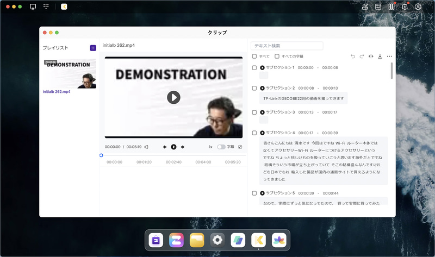
Task: Skip backward with the left arrow
Action: (165, 147)
